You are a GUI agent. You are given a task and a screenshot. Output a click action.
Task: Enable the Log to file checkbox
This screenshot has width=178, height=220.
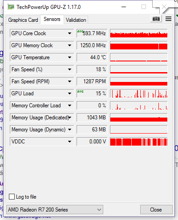[x=12, y=196]
